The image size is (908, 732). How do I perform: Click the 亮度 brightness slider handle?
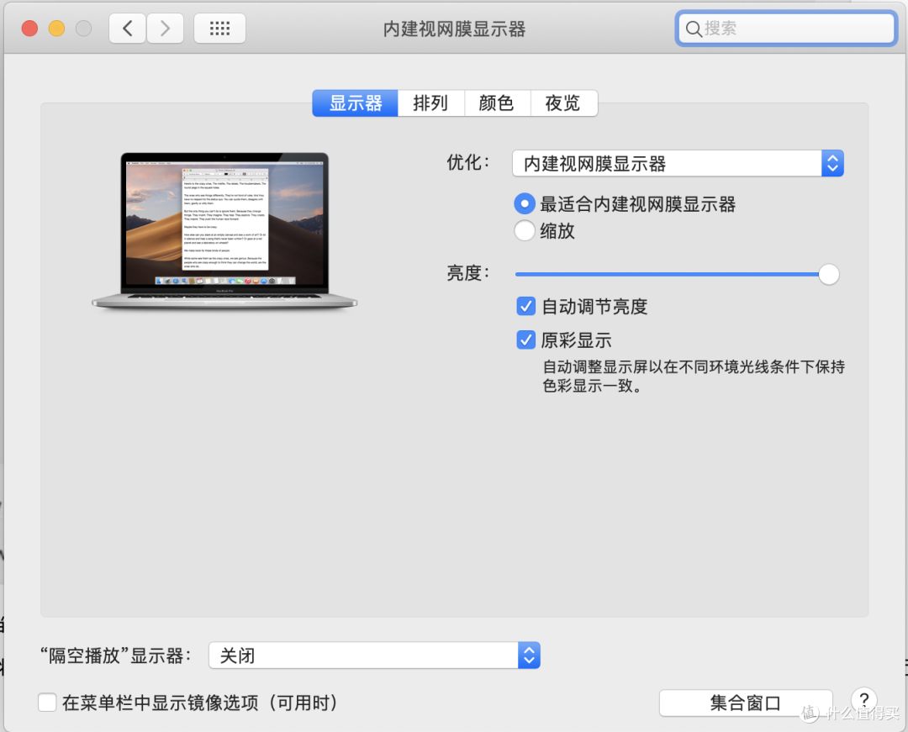pyautogui.click(x=829, y=274)
